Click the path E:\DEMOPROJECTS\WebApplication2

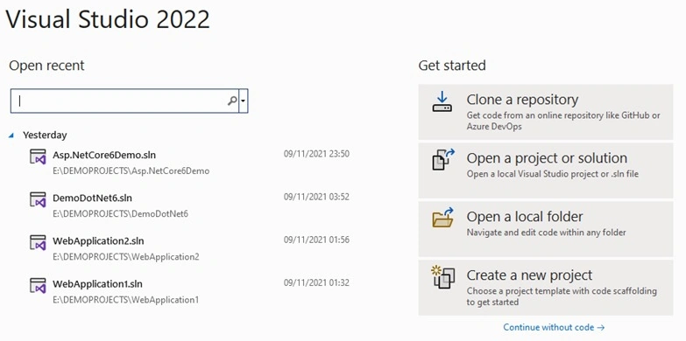(125, 257)
